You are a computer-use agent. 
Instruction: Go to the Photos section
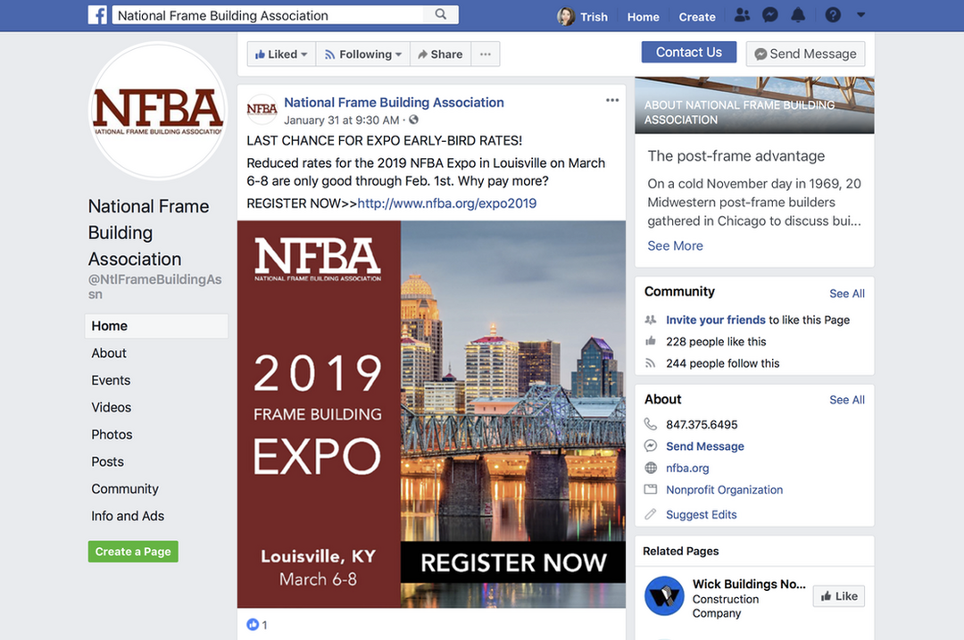point(112,435)
